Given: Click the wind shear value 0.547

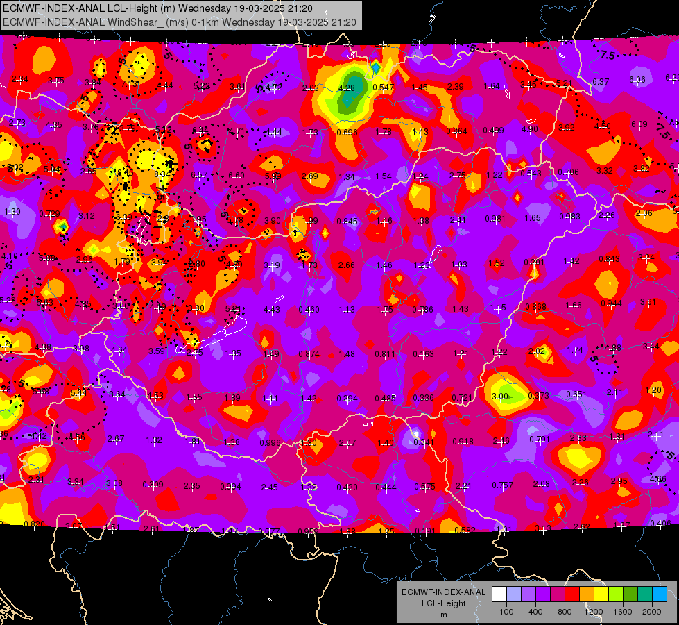Looking at the screenshot, I should (384, 87).
